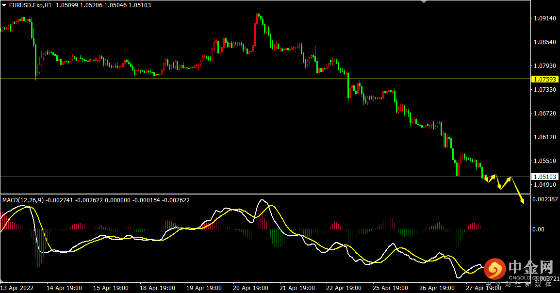Click the 21 Apr 19:00 time label

(x=297, y=288)
